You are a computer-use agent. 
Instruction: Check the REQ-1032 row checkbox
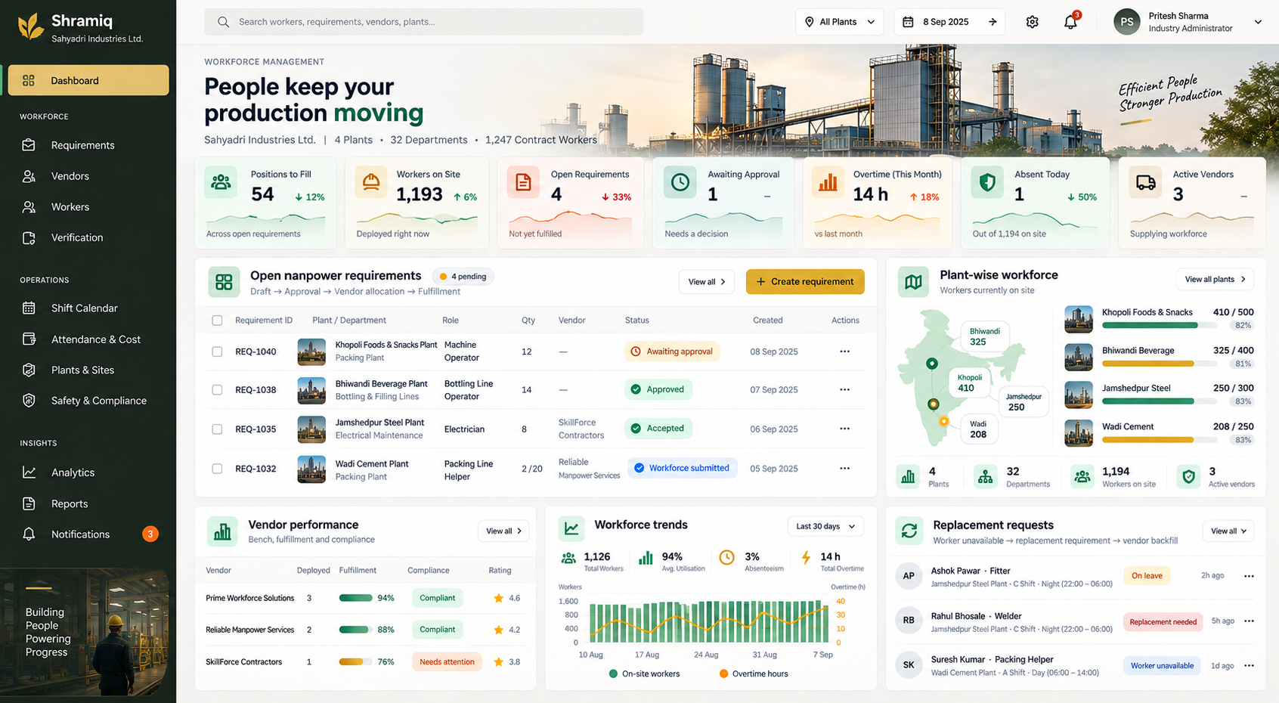[217, 469]
